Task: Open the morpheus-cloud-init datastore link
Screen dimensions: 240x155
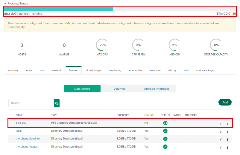Action: [x=28, y=139]
